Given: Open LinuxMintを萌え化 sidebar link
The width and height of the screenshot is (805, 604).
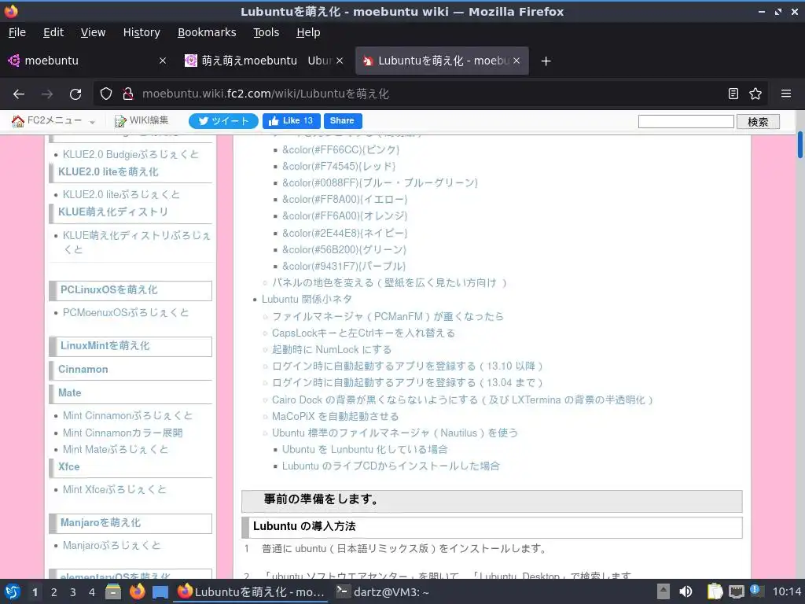Looking at the screenshot, I should 105,346.
